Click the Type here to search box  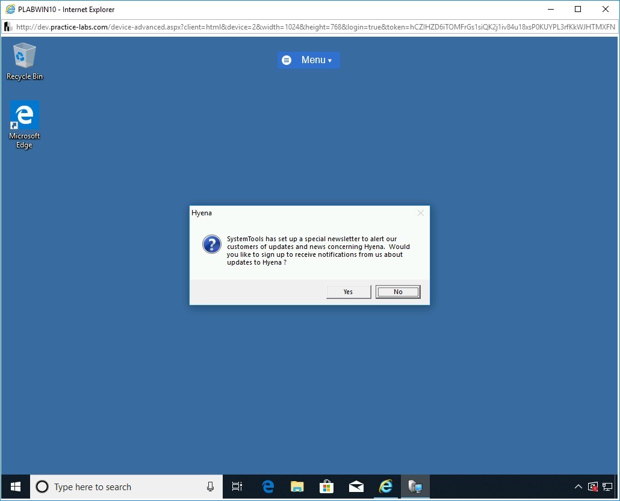[x=120, y=487]
